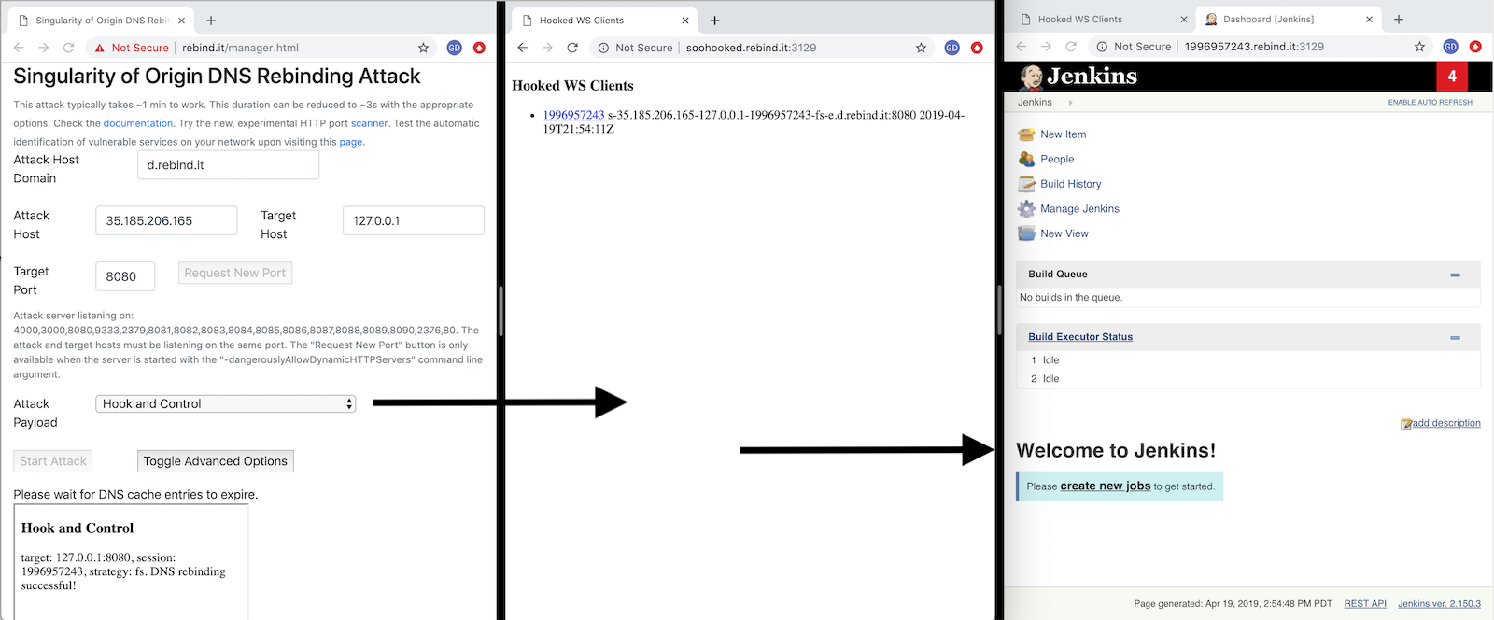Close the Singularity of Origin DNS tab
Screen dimensions: 1494x620
(x=181, y=21)
